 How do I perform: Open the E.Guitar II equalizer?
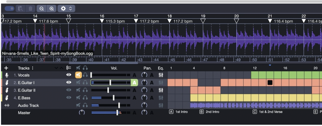coord(161,90)
